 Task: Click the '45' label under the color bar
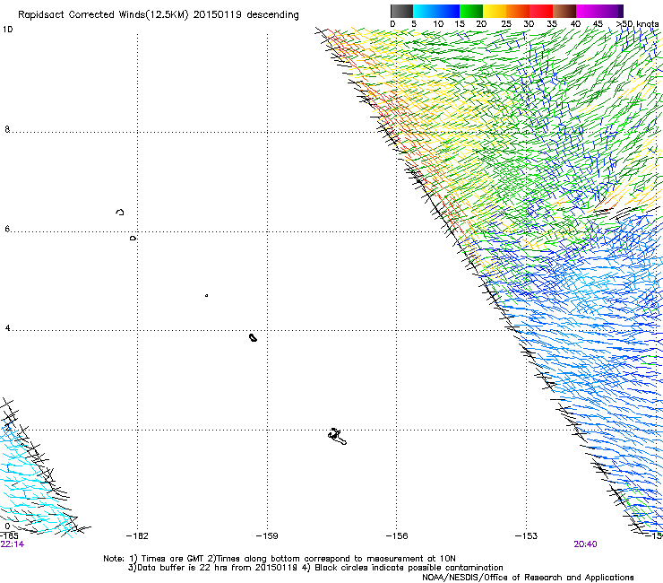(598, 24)
